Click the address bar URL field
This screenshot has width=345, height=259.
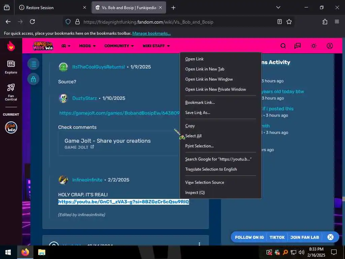(178, 22)
